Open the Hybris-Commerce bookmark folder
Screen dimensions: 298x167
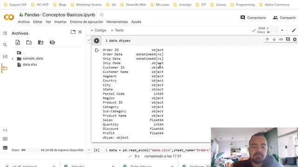coord(274,5)
